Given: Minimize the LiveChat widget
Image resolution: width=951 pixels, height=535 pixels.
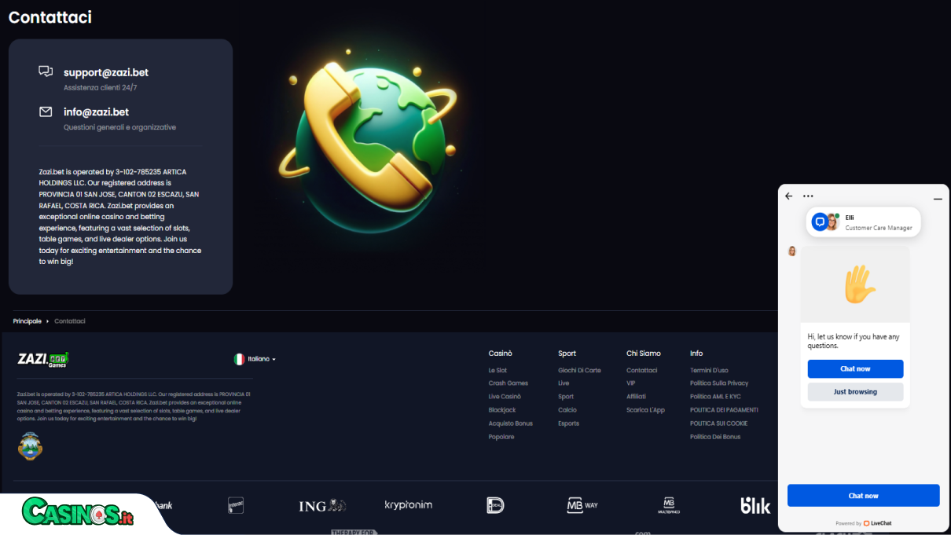Looking at the screenshot, I should pos(938,198).
